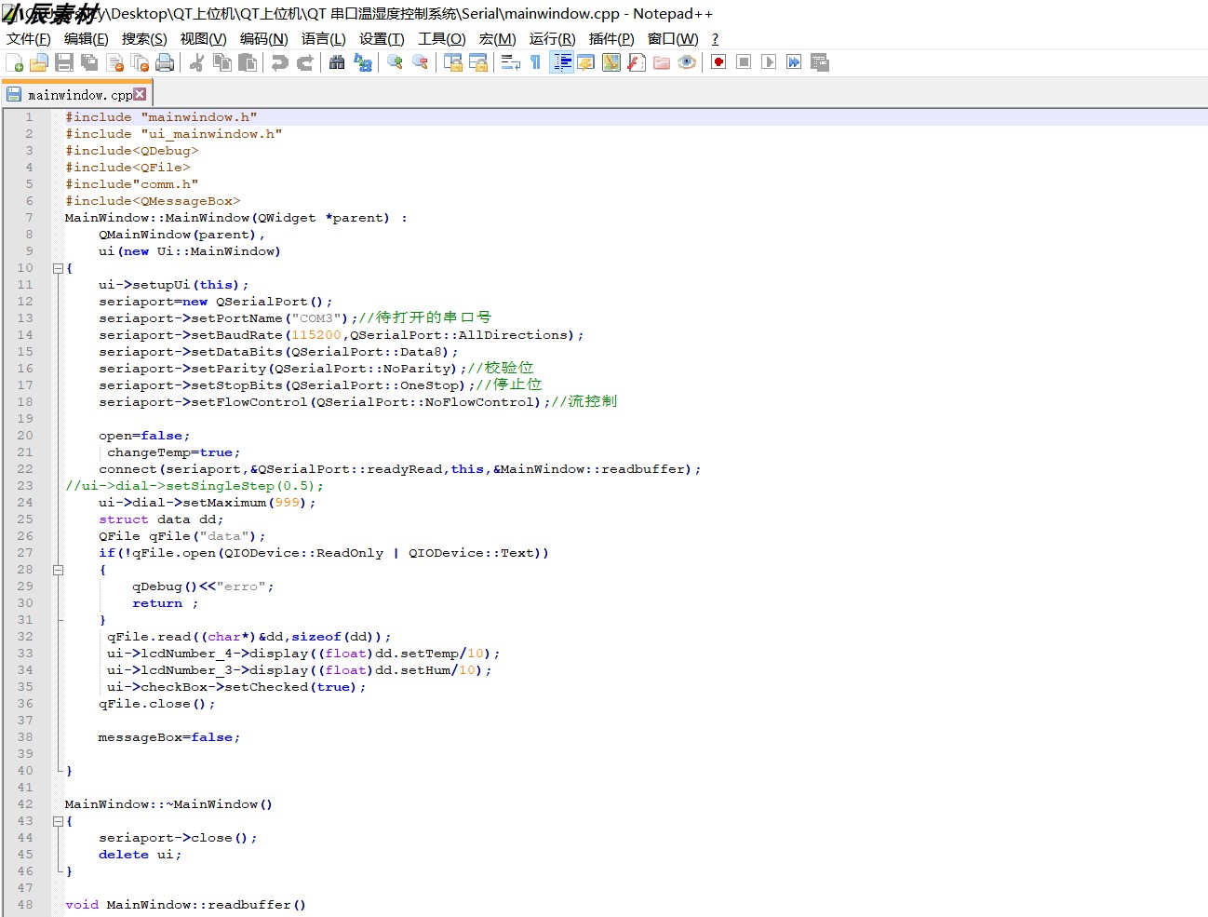Image resolution: width=1208 pixels, height=917 pixels.
Task: Open the 语言(L) menu
Action: tap(323, 39)
